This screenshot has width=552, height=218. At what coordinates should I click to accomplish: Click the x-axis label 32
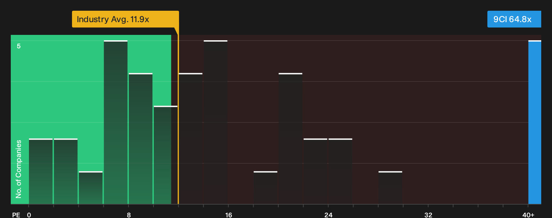tap(428, 215)
